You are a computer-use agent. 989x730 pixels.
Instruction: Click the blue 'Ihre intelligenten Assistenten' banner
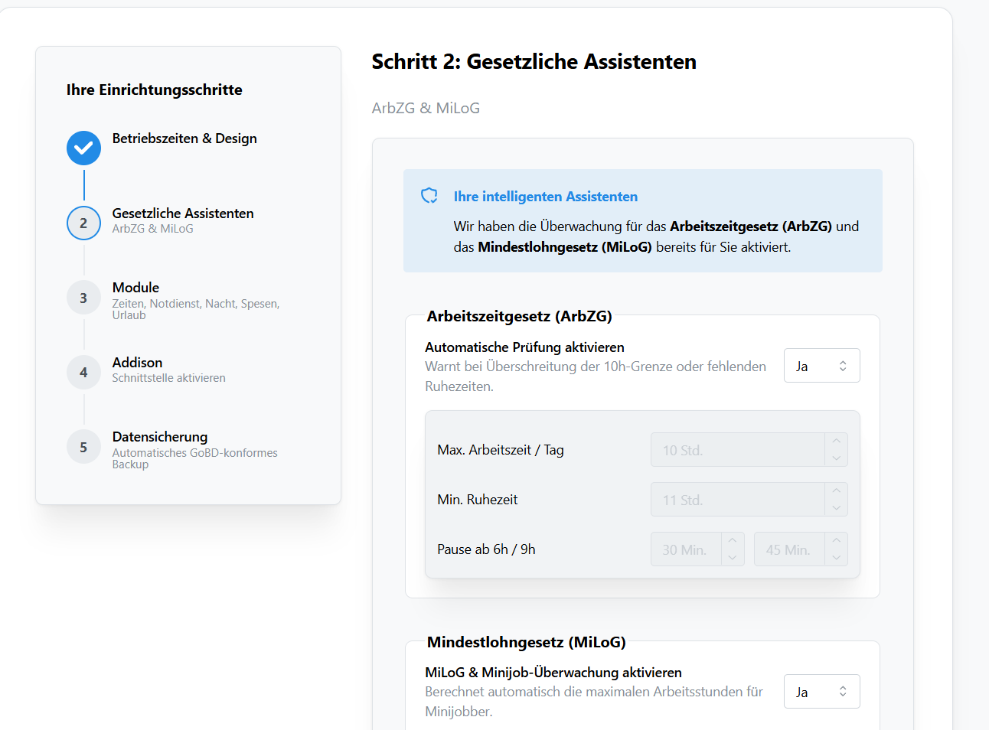click(x=643, y=220)
